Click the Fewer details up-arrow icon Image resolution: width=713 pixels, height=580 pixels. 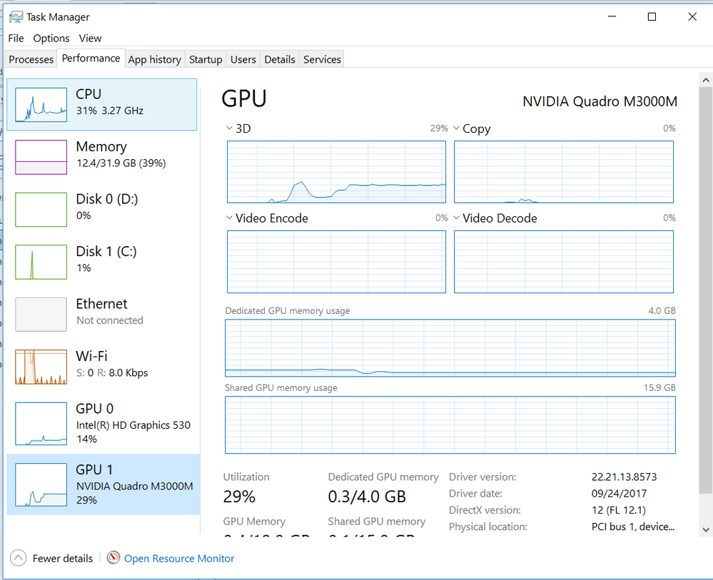point(18,558)
